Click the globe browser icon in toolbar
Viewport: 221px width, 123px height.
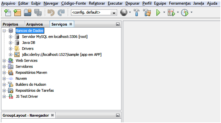(x=124, y=12)
